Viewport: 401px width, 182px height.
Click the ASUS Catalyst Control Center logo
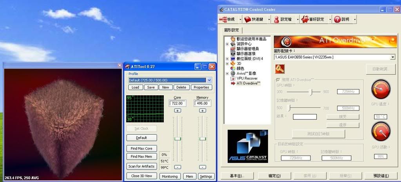coord(248,146)
